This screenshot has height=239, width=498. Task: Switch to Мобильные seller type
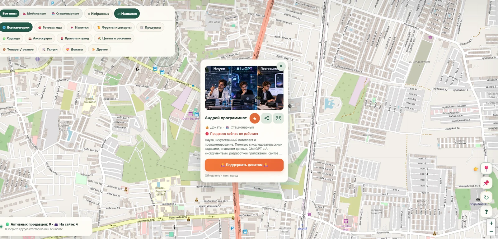click(x=34, y=14)
